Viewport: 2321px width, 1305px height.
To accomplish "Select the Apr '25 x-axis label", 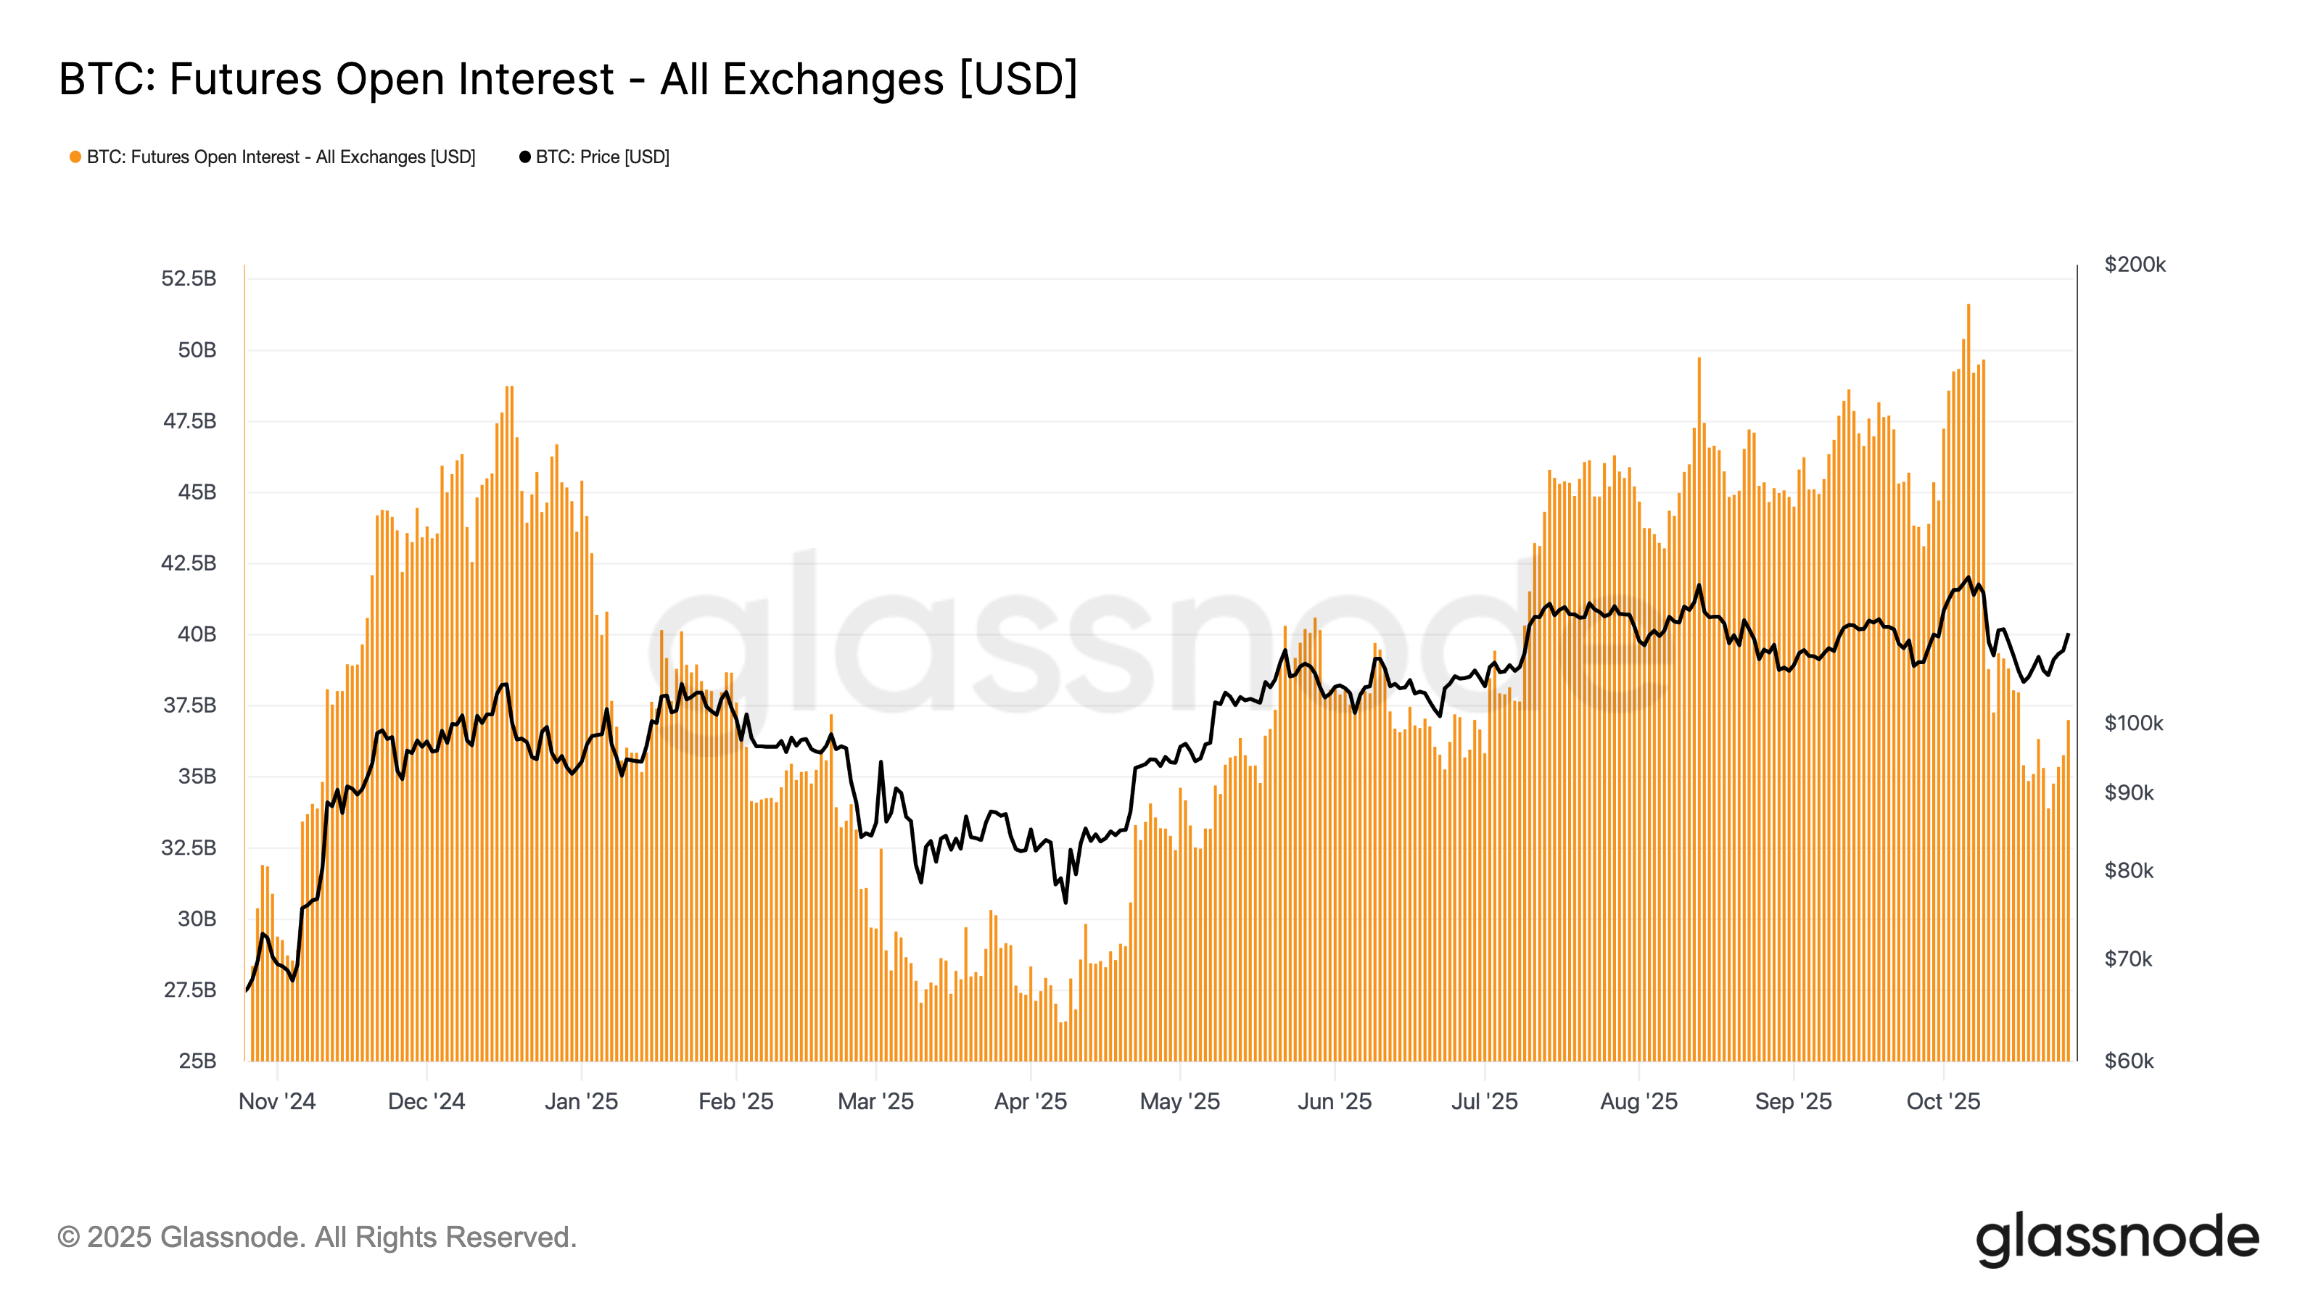I will point(1030,1101).
